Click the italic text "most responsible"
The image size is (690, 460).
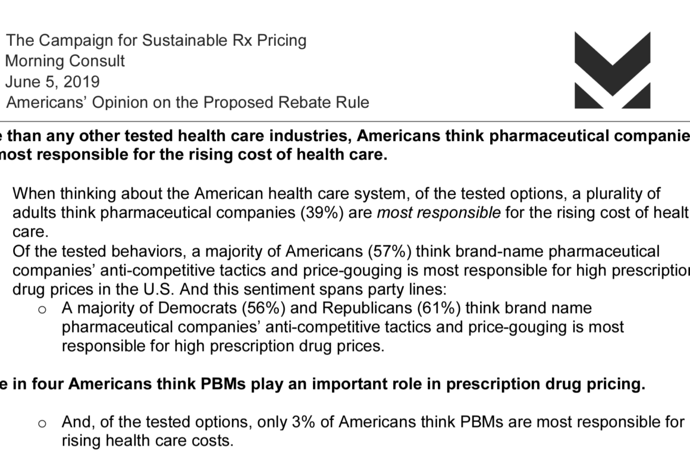click(438, 213)
